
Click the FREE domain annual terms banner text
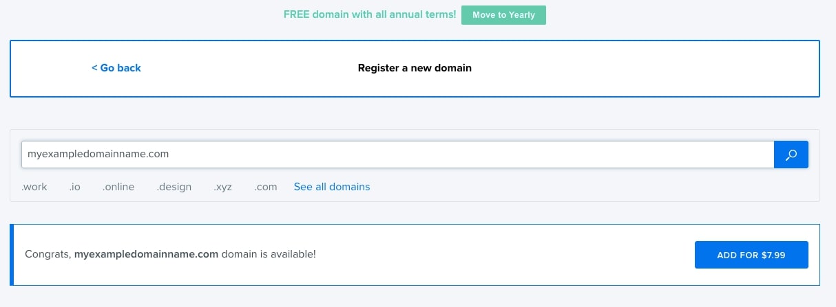[x=370, y=14]
